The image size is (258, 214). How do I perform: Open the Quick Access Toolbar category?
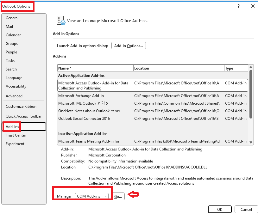pyautogui.click(x=23, y=116)
